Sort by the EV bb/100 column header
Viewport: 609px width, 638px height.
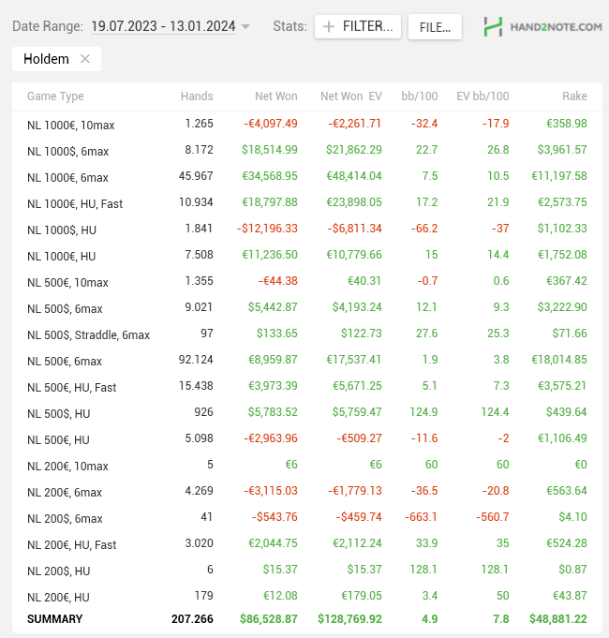(x=483, y=96)
